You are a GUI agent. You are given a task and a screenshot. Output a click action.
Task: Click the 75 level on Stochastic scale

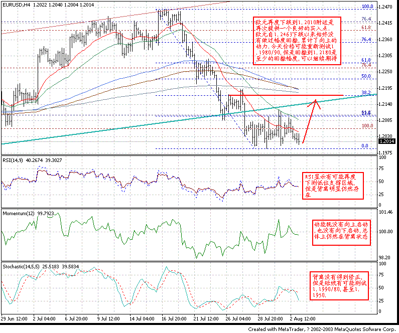click(381, 274)
